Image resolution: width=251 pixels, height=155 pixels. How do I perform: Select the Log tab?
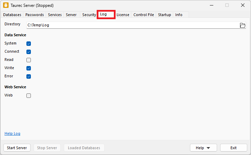point(106,14)
